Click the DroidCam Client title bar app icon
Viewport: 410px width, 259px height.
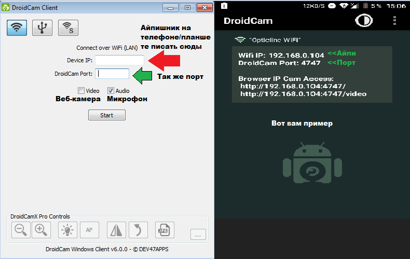[x=6, y=7]
